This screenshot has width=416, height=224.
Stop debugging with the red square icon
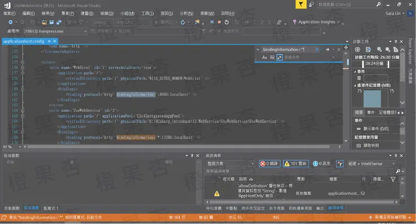click(219, 22)
